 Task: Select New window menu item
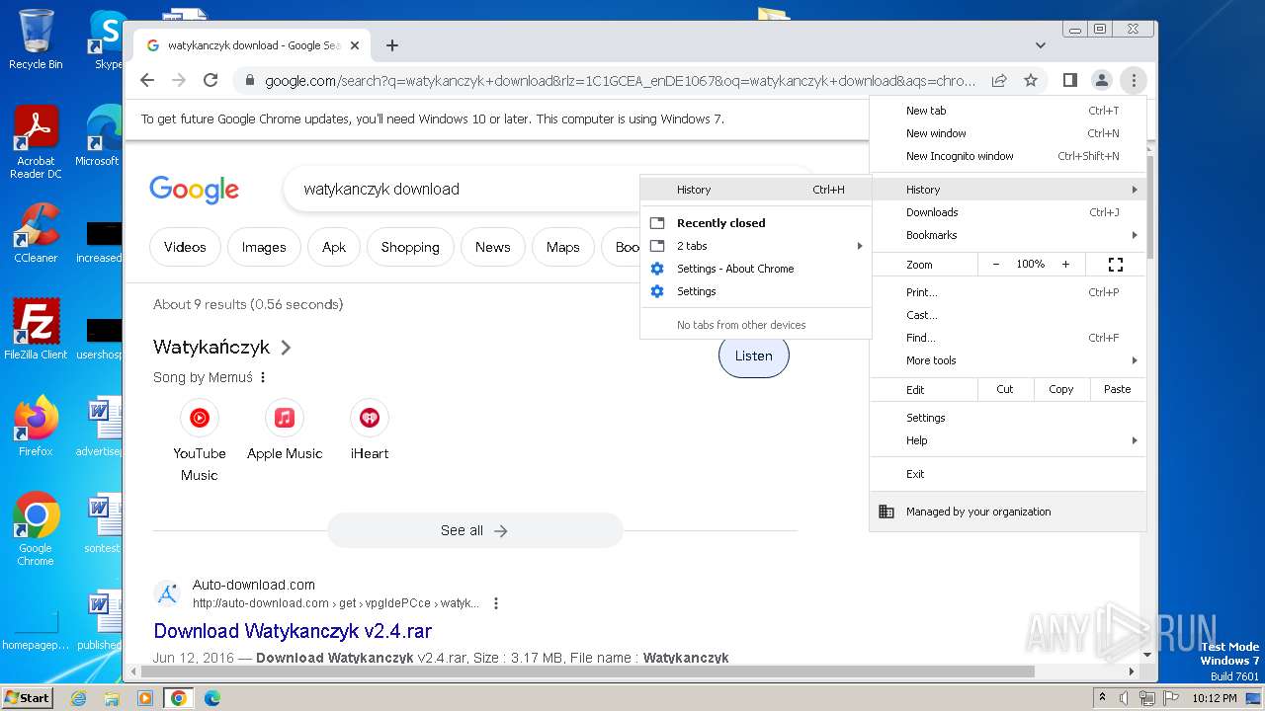(x=1008, y=133)
